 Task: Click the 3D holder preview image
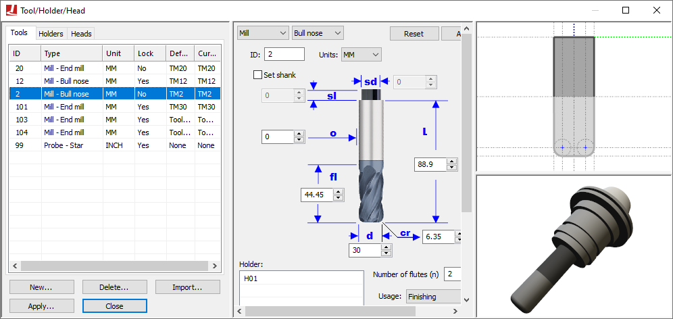click(x=574, y=246)
